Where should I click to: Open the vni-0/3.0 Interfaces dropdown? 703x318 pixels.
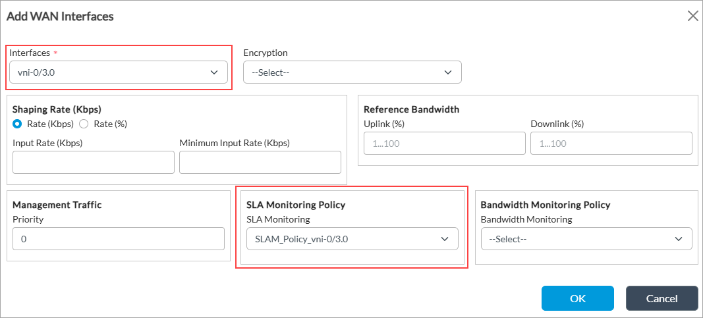(112, 72)
